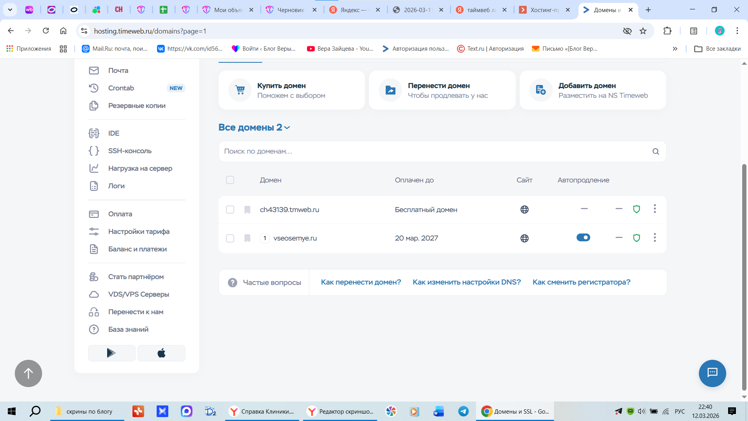Open the support chat bubble button
748x421 pixels.
[712, 373]
